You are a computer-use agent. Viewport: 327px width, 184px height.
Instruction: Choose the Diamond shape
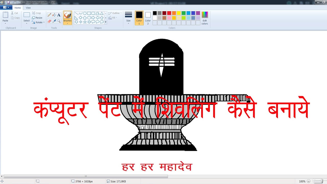[80, 18]
